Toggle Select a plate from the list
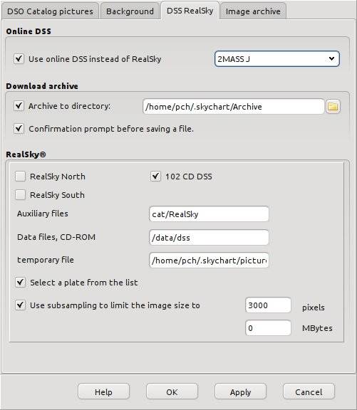This screenshot has width=357, height=410. [x=20, y=283]
